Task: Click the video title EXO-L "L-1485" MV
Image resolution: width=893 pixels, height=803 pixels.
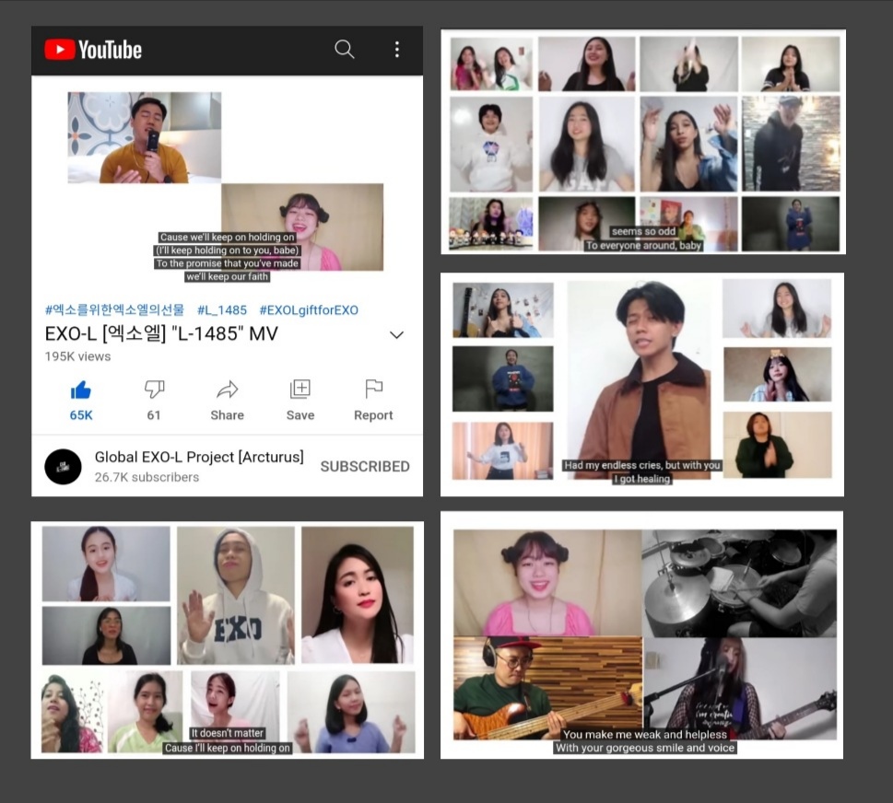Action: pos(162,333)
